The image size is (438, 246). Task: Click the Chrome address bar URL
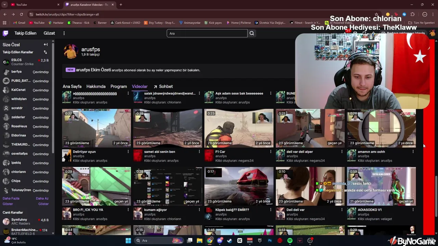pos(67,14)
